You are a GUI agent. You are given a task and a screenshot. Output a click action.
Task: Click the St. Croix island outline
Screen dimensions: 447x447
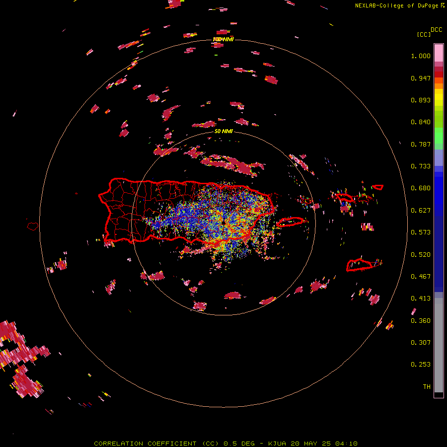click(x=360, y=265)
